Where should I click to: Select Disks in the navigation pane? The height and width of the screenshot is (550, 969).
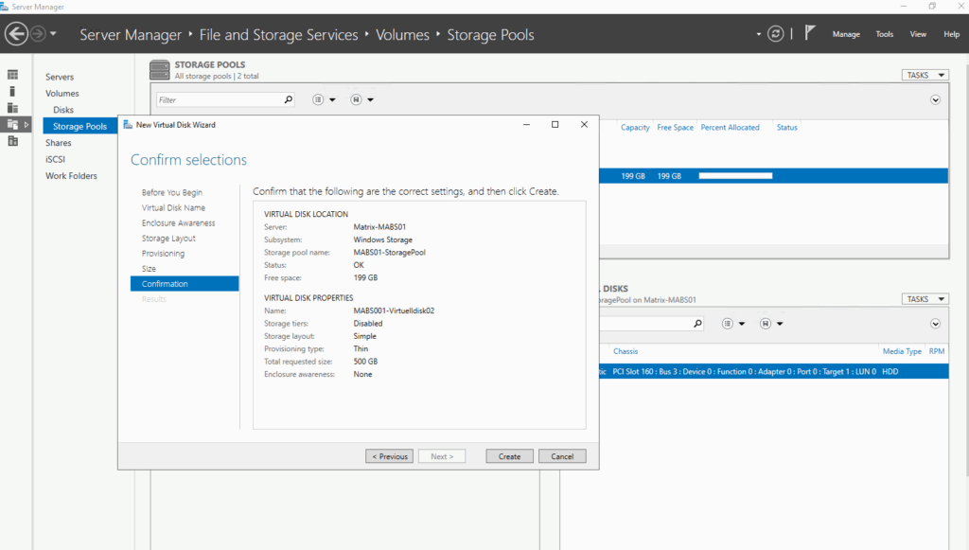click(63, 110)
